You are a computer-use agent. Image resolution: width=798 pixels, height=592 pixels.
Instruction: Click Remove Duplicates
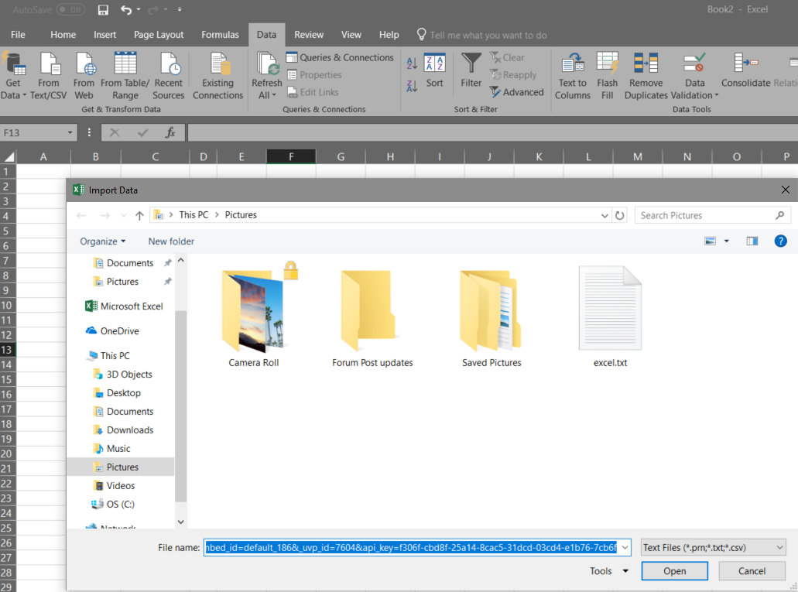click(x=646, y=75)
